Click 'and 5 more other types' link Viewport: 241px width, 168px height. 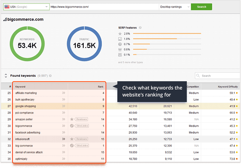click(131, 62)
